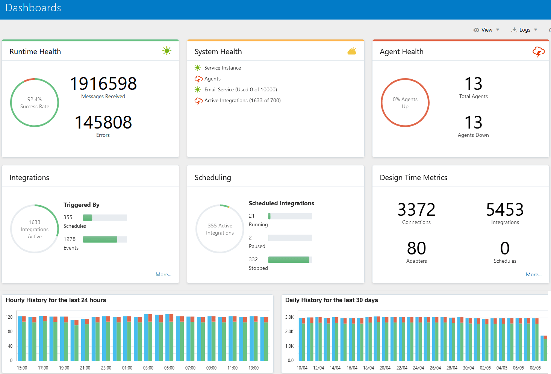This screenshot has width=551, height=374.
Task: Click the 5453 Integrations metric
Action: point(505,210)
